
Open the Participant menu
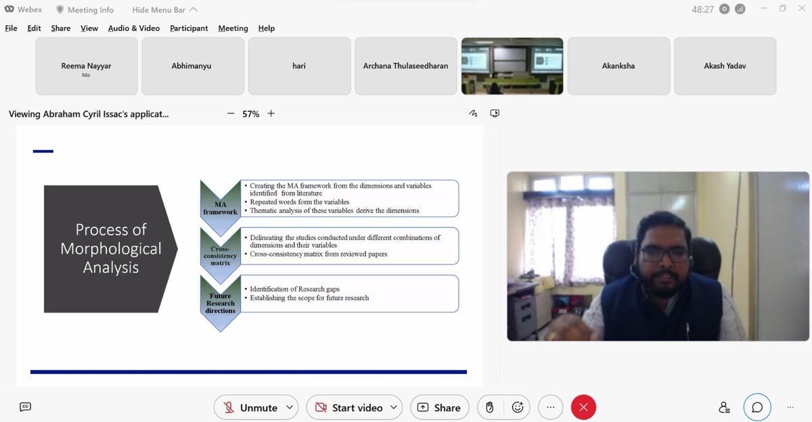pos(189,28)
